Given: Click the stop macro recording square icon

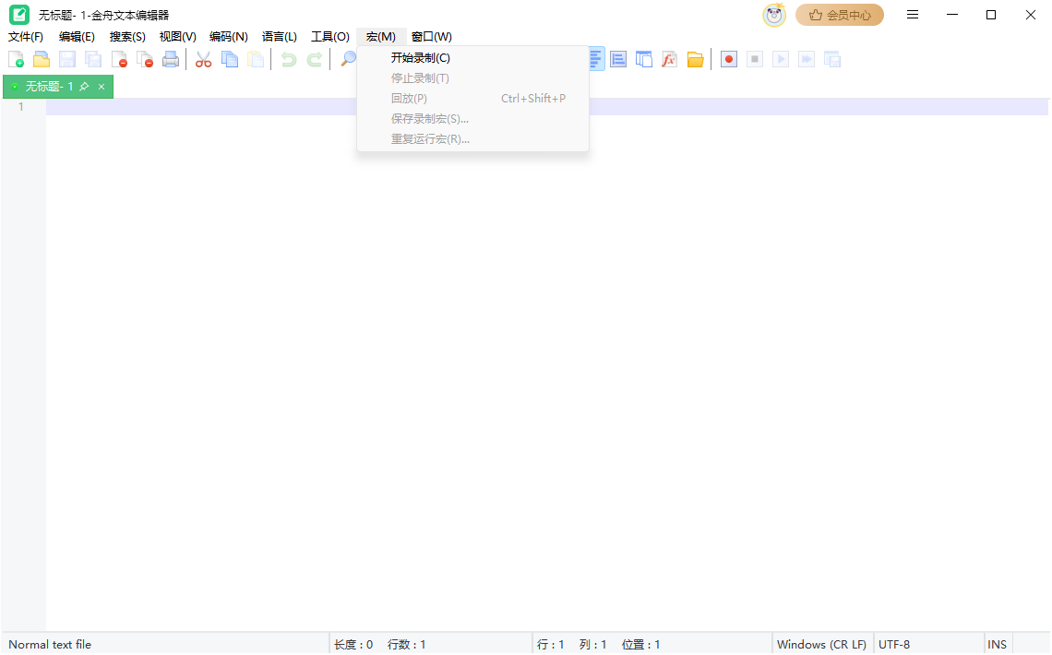Looking at the screenshot, I should [755, 59].
